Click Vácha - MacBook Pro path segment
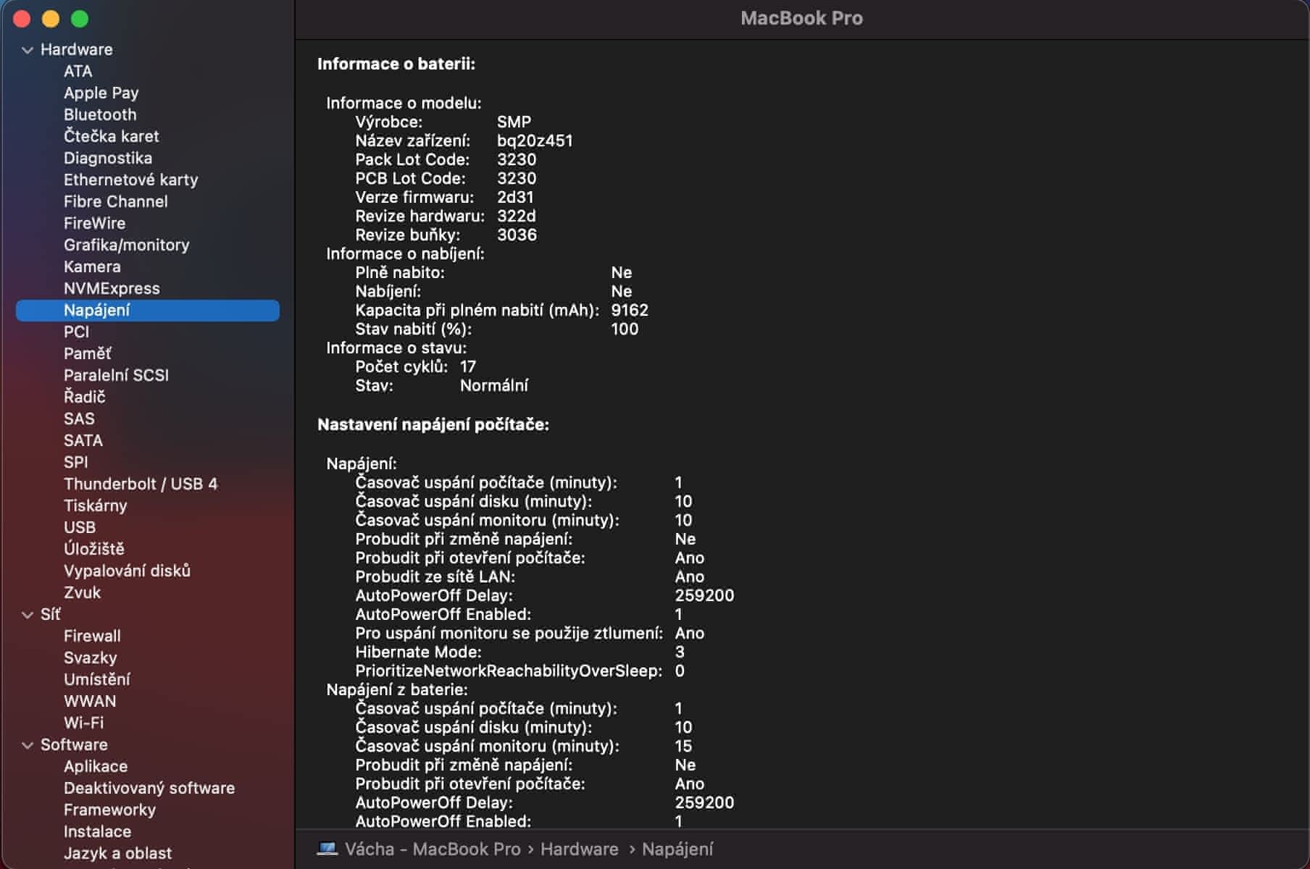Viewport: 1310px width, 869px height. click(x=433, y=849)
